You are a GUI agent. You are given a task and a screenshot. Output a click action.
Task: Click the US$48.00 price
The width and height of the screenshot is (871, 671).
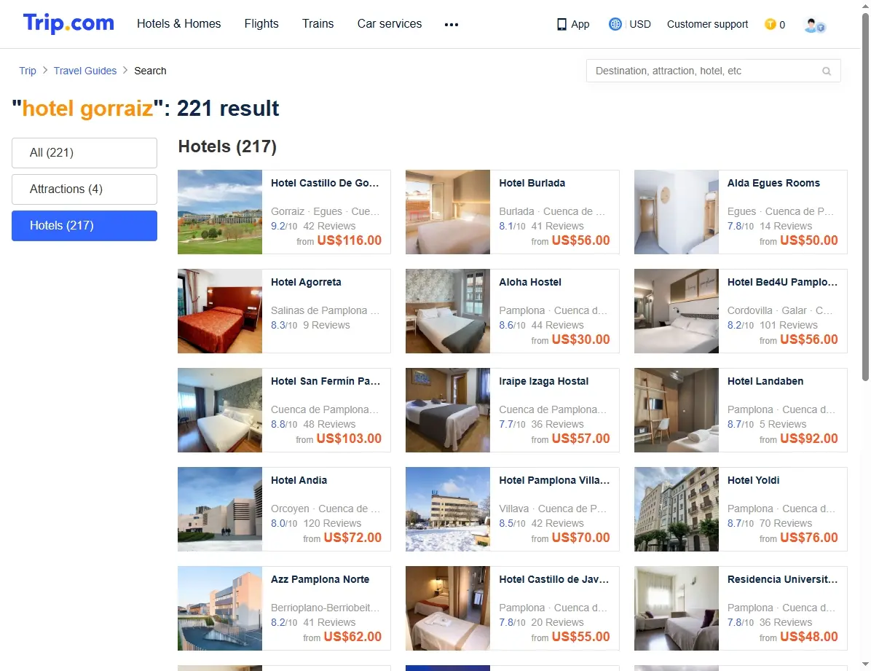click(809, 637)
